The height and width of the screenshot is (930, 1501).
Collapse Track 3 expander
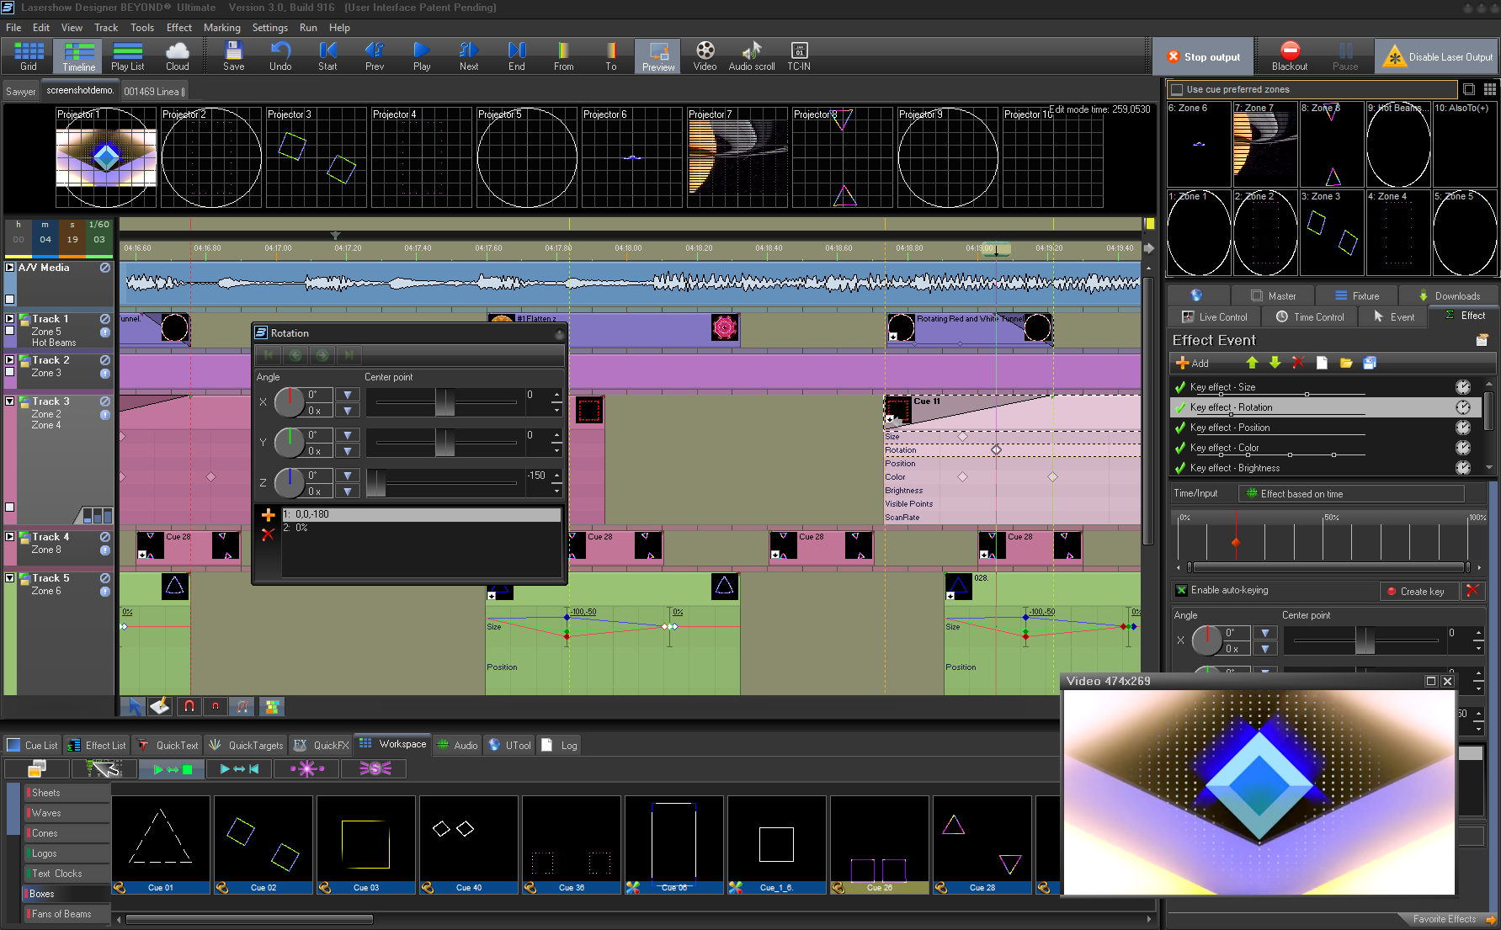click(x=10, y=401)
